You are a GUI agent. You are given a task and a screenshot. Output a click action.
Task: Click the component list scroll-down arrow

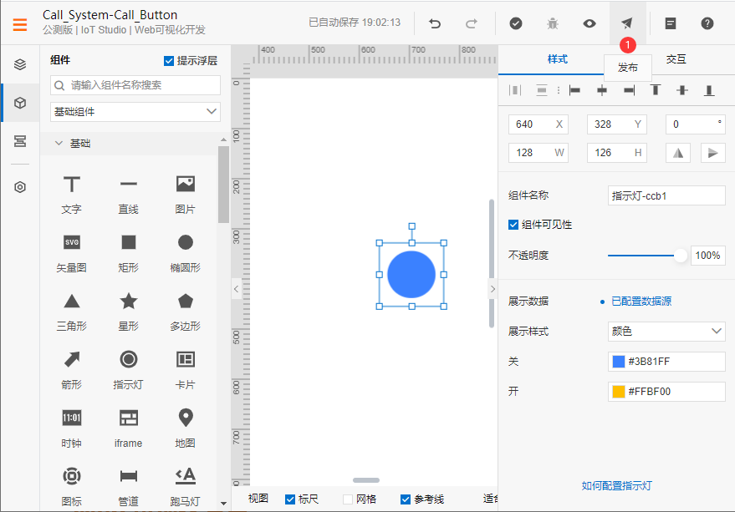point(223,504)
